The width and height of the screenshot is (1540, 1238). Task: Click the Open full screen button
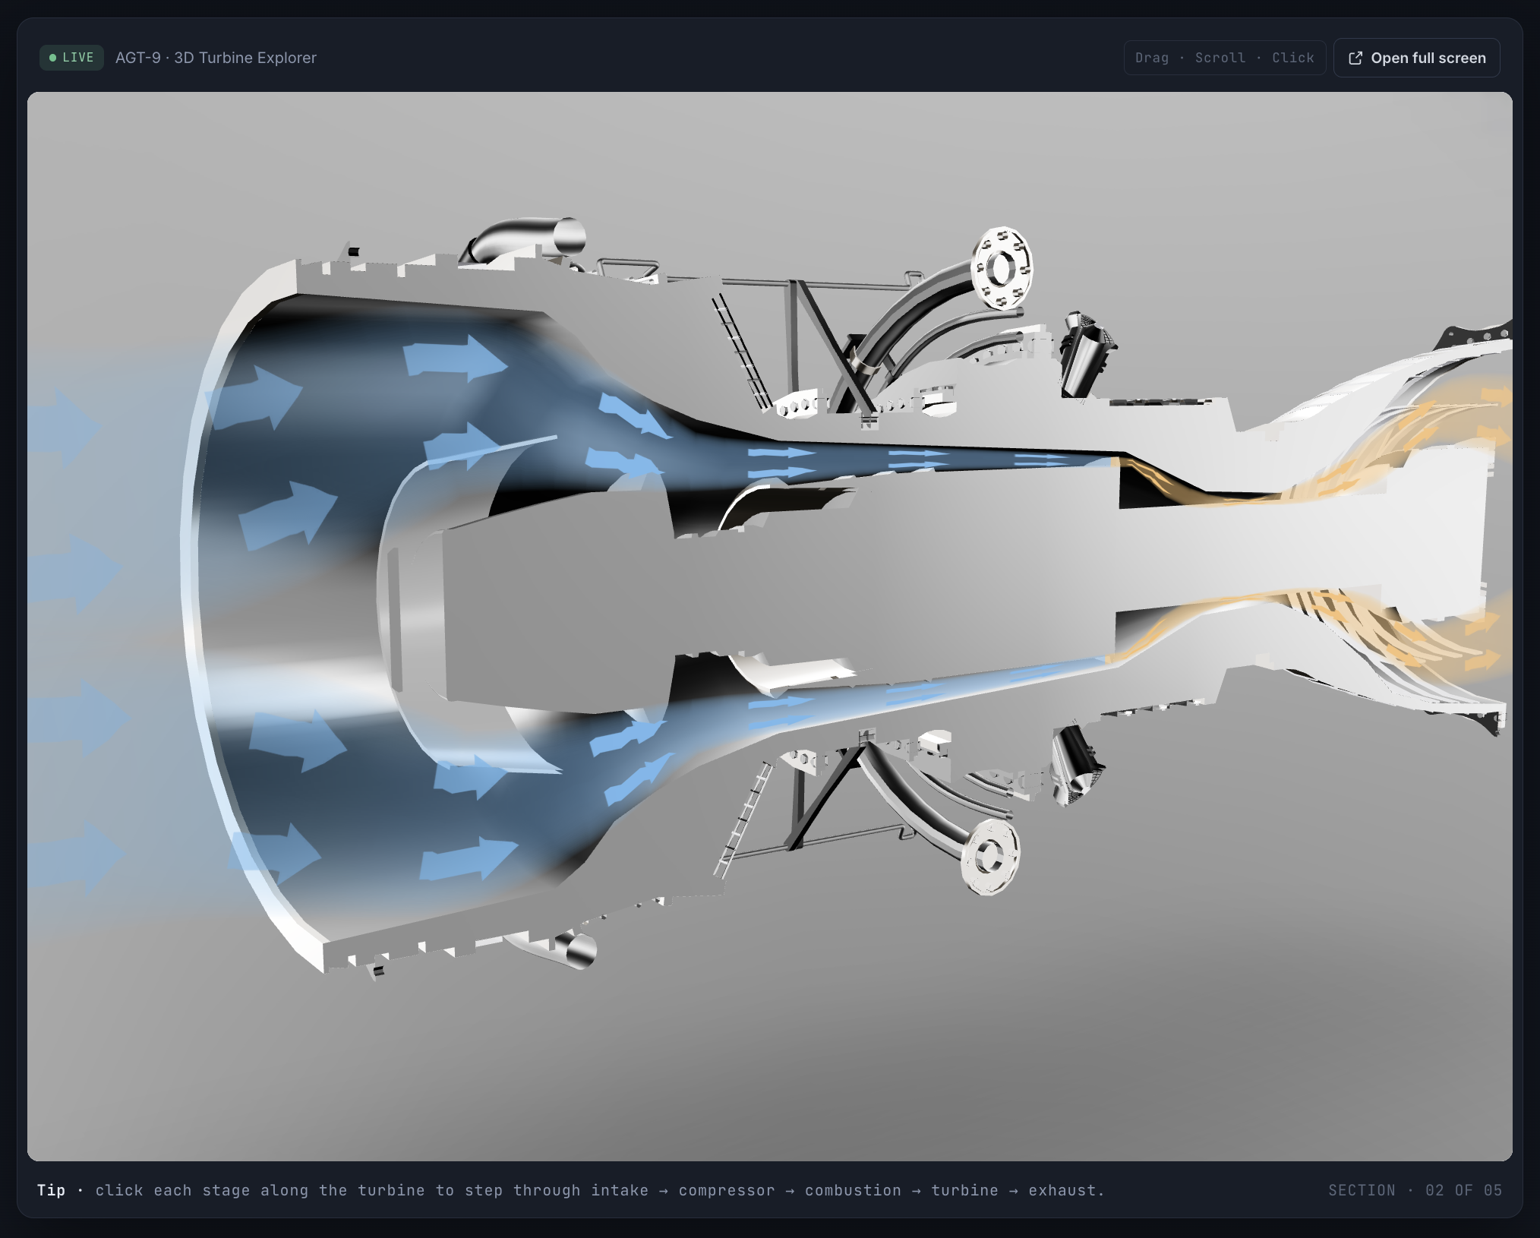[1416, 58]
